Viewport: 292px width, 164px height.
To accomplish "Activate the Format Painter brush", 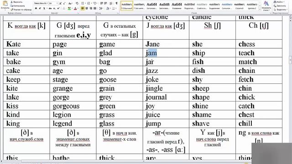I will click(x=12, y=10).
